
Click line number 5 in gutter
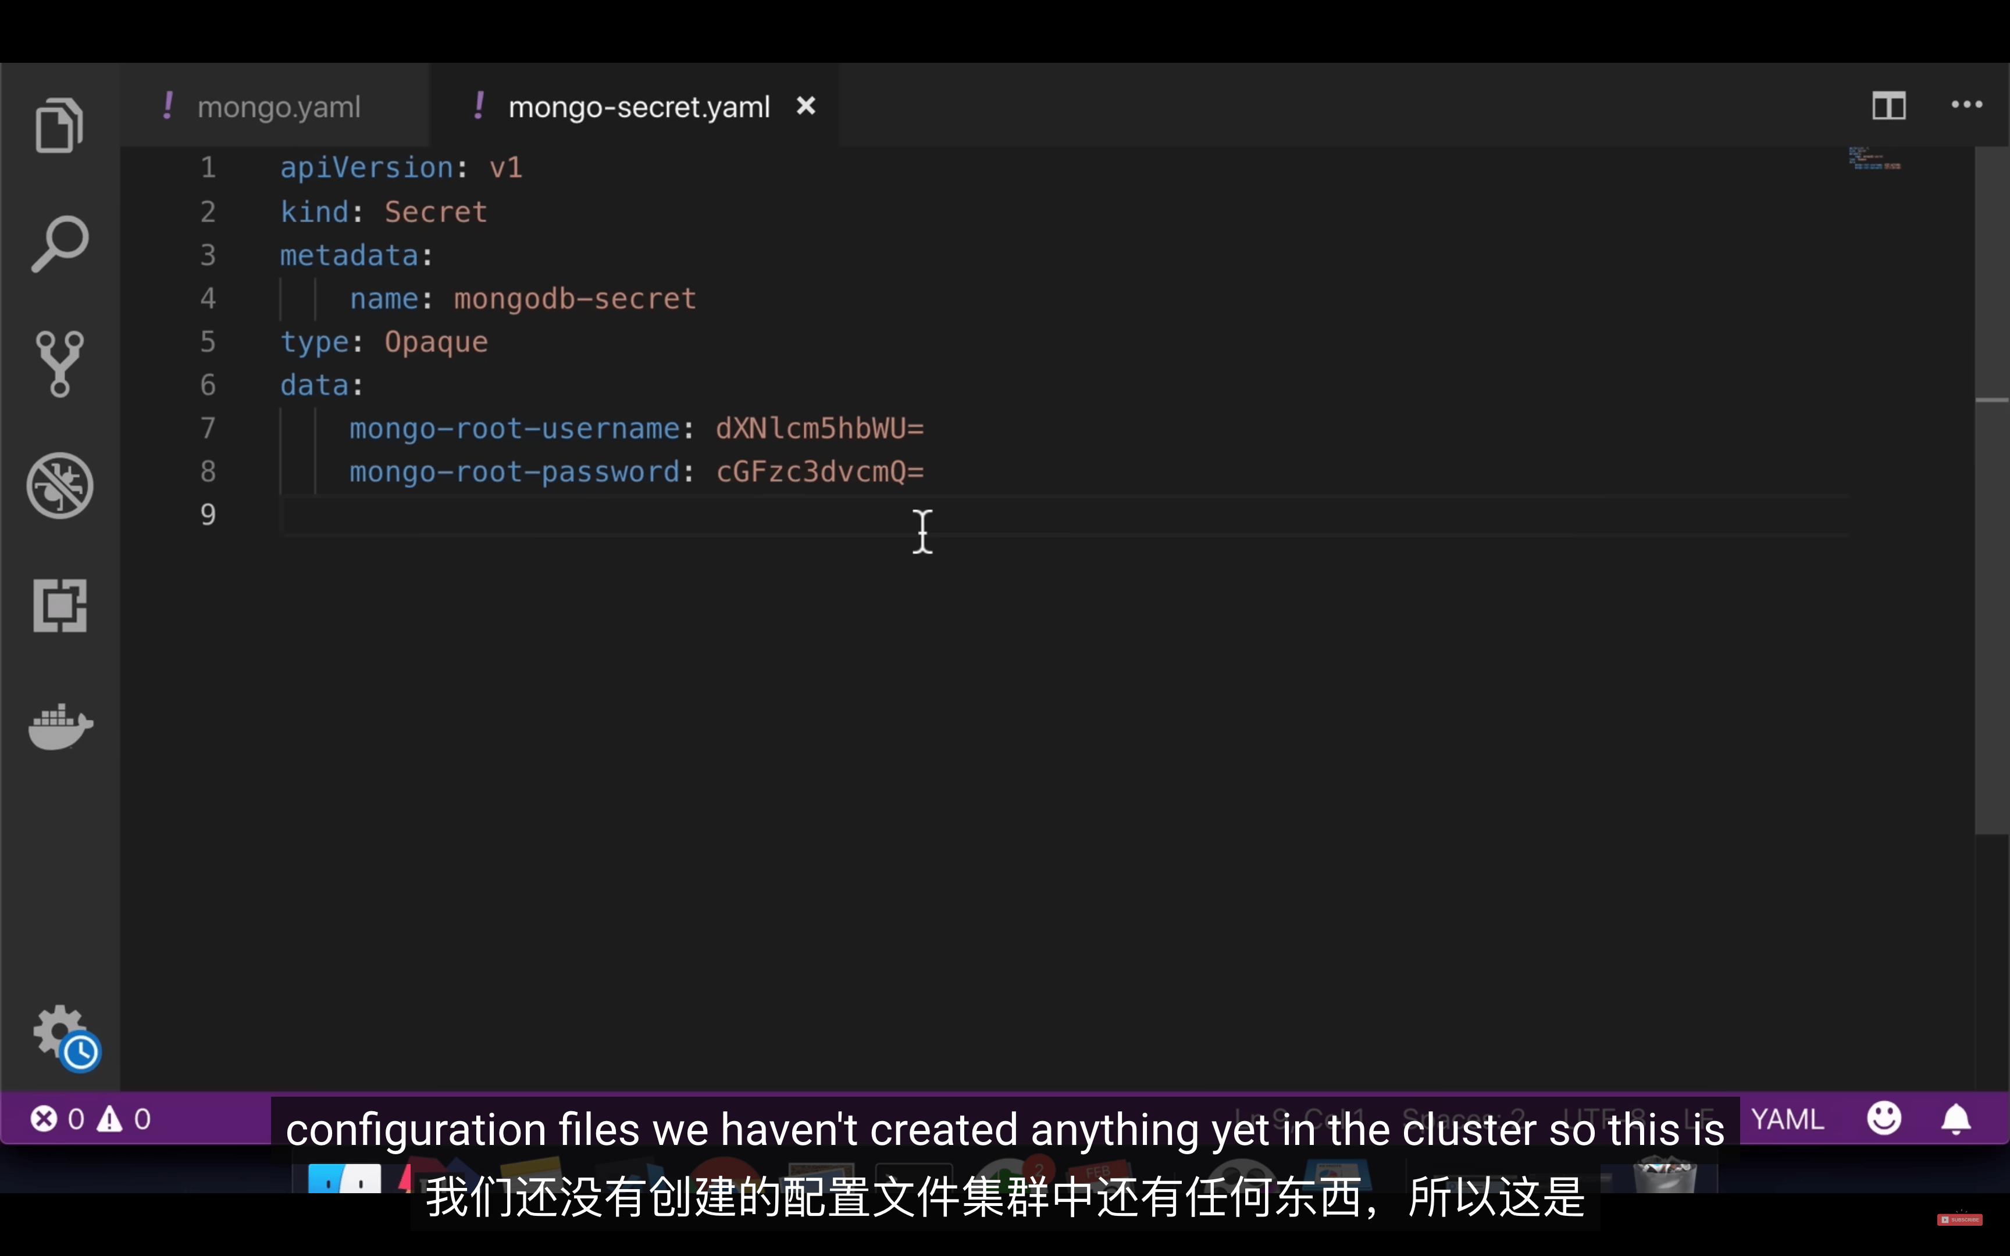208,342
